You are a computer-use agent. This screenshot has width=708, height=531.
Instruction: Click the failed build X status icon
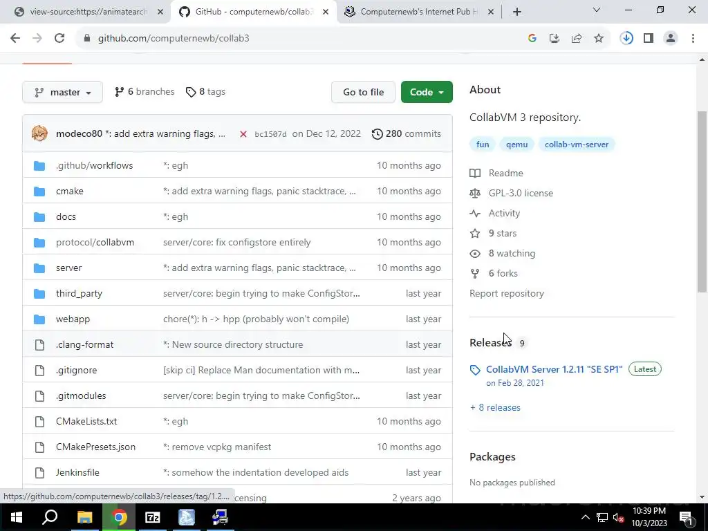click(243, 134)
